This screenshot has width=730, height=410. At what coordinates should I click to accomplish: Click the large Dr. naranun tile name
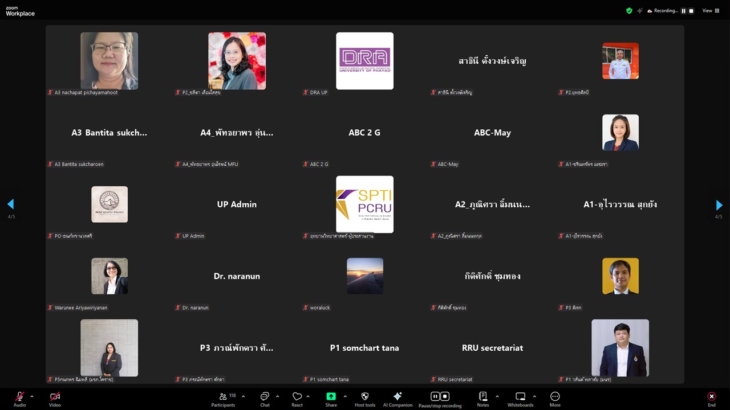click(237, 276)
